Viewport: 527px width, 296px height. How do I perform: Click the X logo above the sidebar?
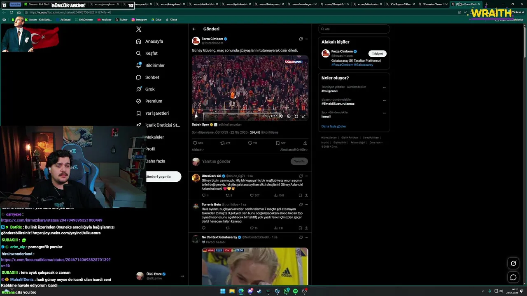pos(139,29)
